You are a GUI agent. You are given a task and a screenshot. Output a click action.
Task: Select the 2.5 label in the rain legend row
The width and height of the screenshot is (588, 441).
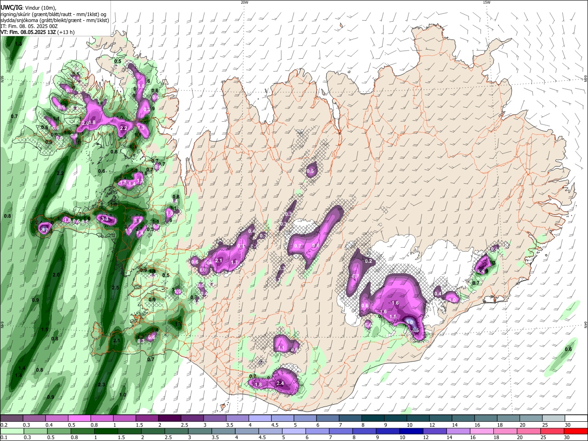tap(168, 437)
